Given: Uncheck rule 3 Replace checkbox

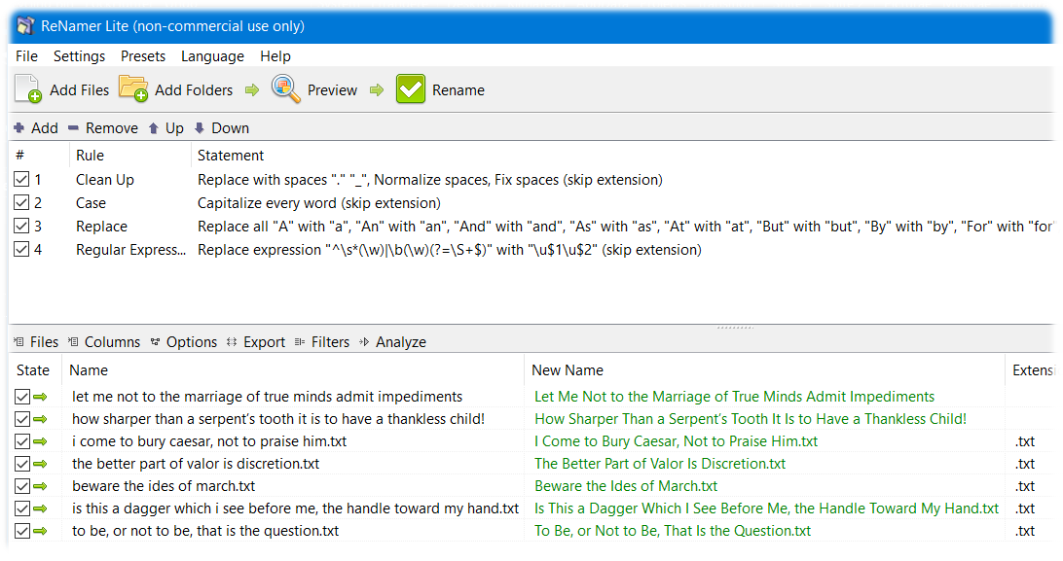Looking at the screenshot, I should point(21,226).
